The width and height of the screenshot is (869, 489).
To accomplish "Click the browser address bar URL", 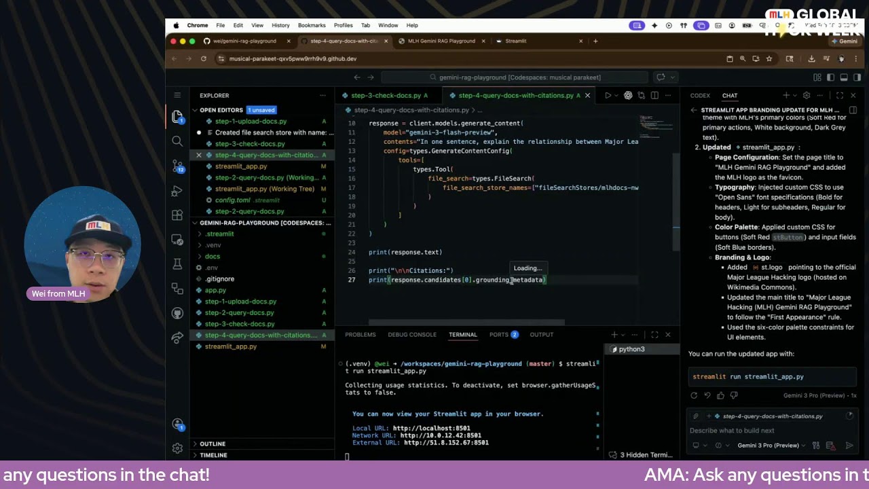I will pyautogui.click(x=293, y=59).
